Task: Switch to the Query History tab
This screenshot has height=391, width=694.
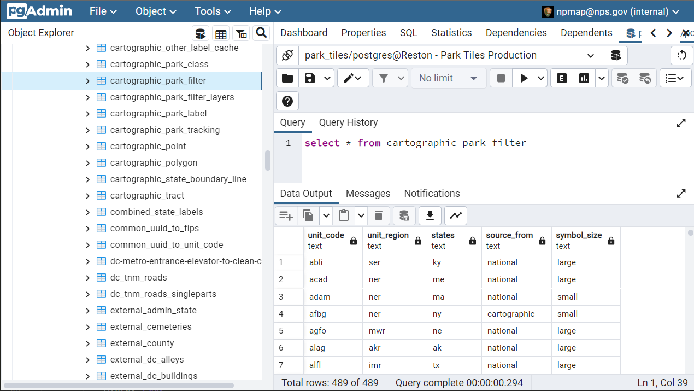Action: 348,122
